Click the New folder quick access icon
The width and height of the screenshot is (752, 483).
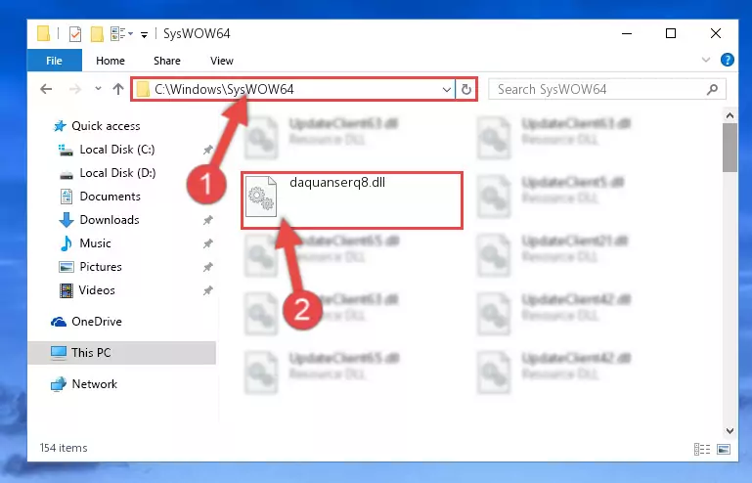(x=97, y=33)
